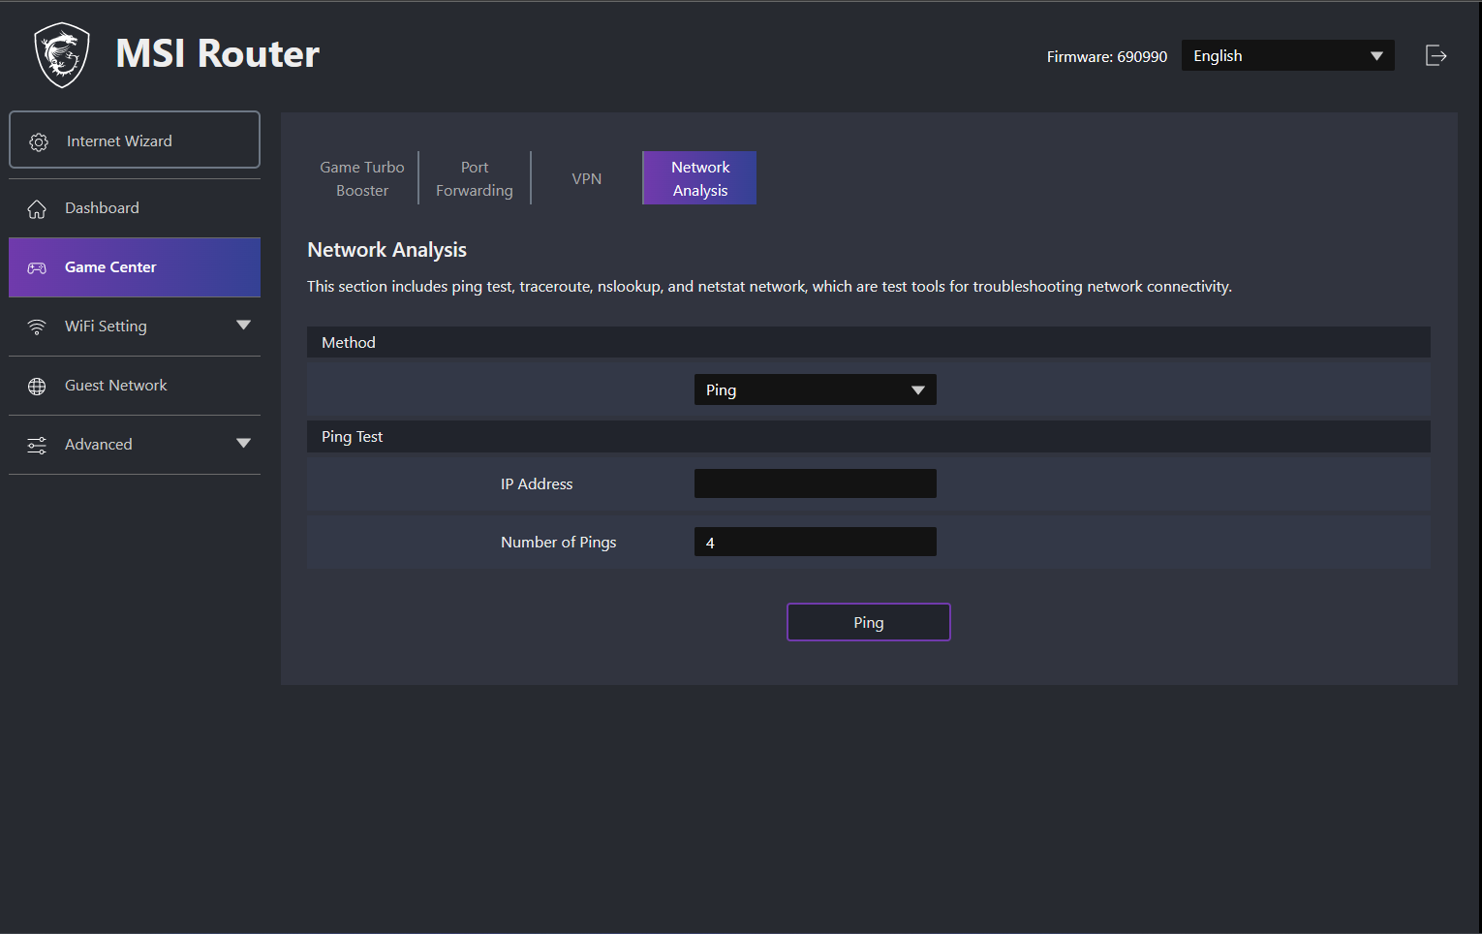Focus the IP Address input field
This screenshot has height=934, width=1482.
815,483
